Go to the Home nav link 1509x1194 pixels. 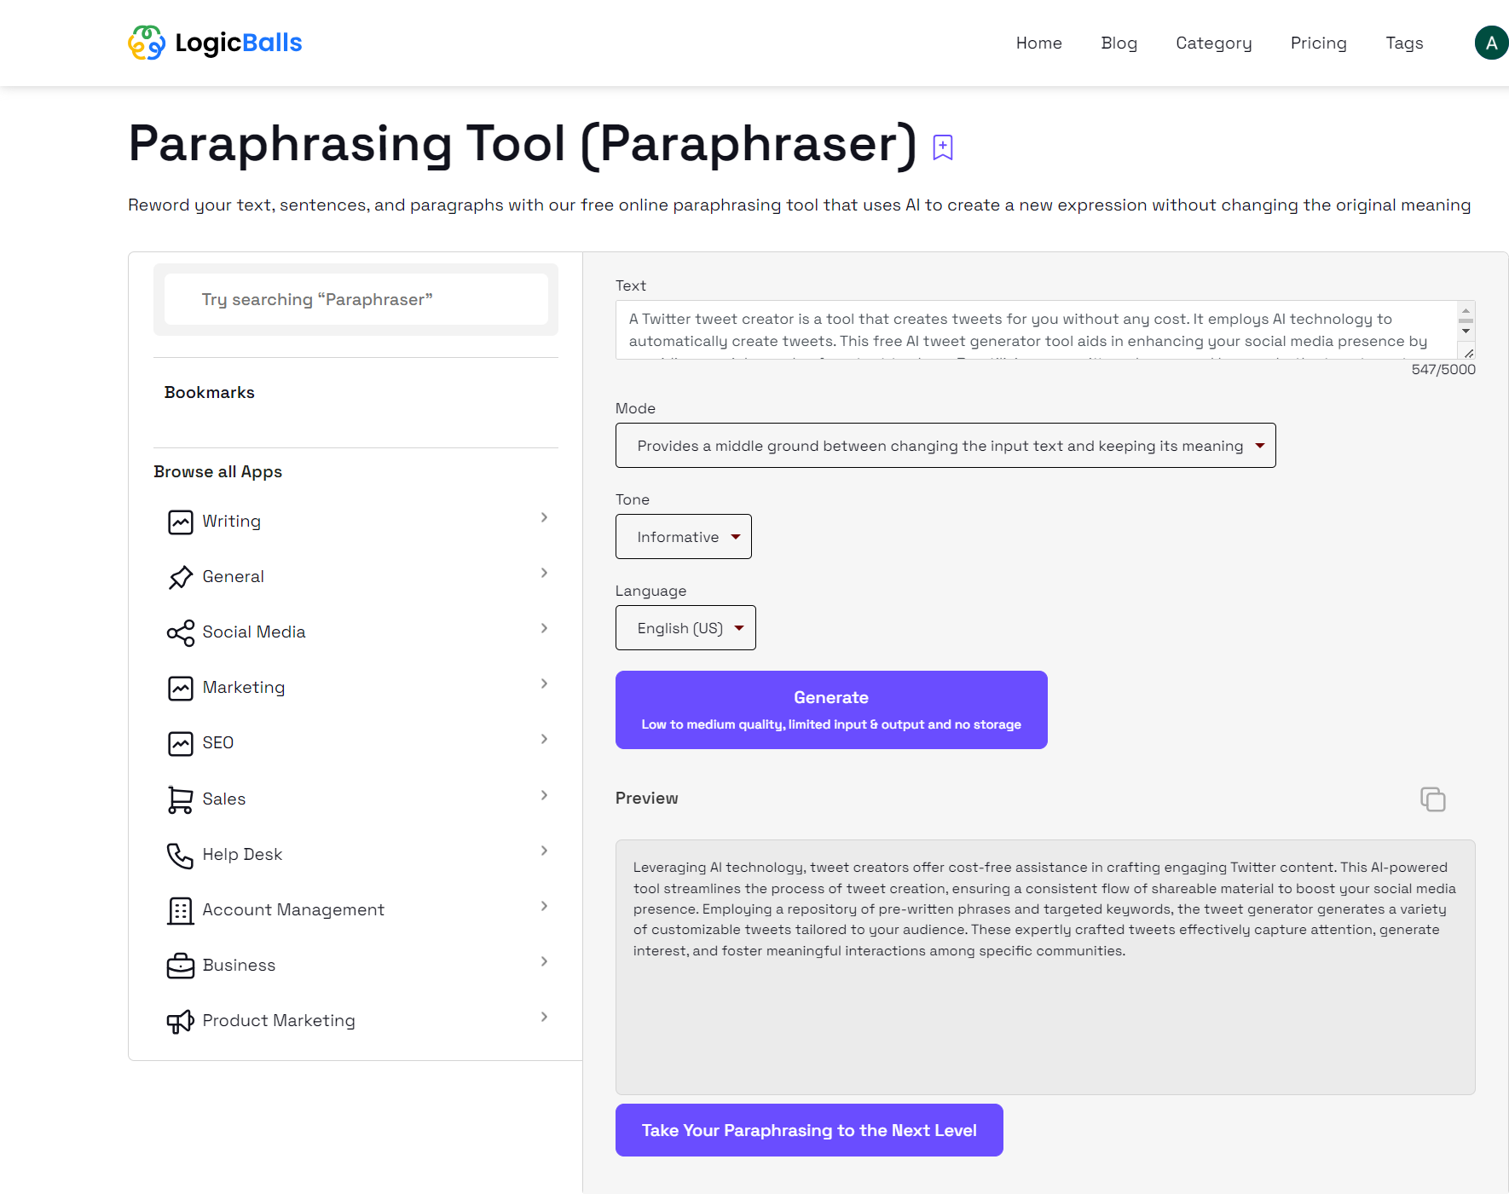1038,43
